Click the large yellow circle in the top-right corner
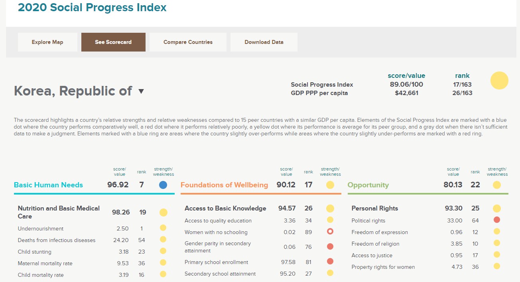The image size is (520, 282). (x=499, y=80)
